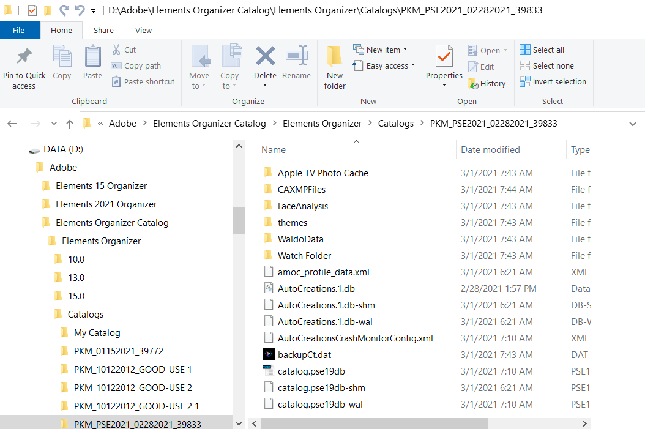Screen dimensions: 645x429
Task: Click the Undo icon in title bar
Action: pos(80,10)
